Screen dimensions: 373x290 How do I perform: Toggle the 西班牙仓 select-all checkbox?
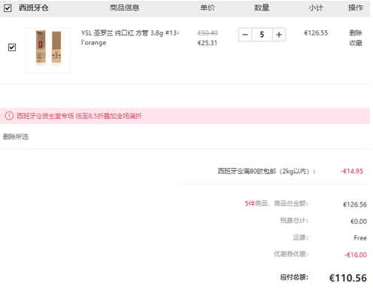coord(8,8)
